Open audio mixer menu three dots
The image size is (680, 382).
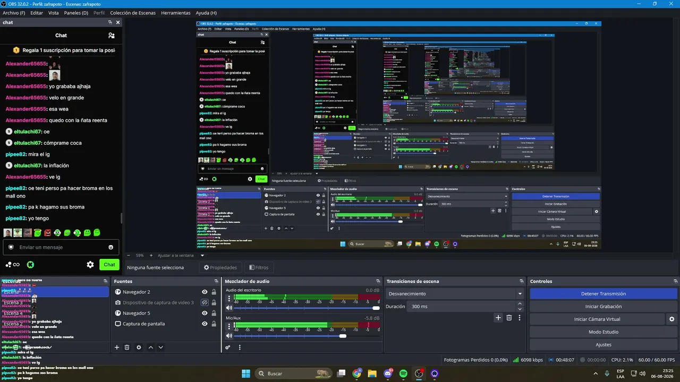point(240,348)
